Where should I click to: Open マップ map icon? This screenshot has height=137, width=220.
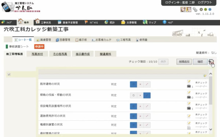(x=145, y=22)
